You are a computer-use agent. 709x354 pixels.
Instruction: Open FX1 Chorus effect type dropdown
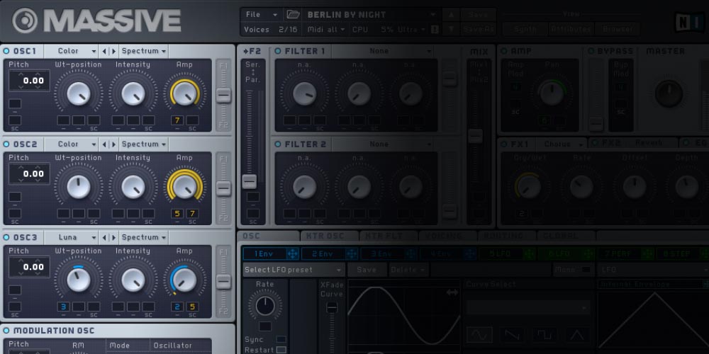562,144
